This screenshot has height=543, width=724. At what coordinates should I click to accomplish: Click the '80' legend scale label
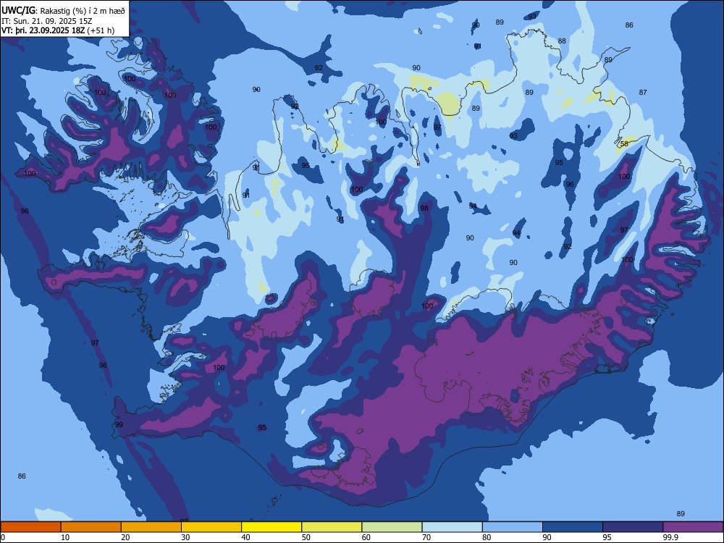click(487, 537)
